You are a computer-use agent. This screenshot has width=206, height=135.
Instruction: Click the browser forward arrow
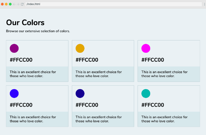18,4
